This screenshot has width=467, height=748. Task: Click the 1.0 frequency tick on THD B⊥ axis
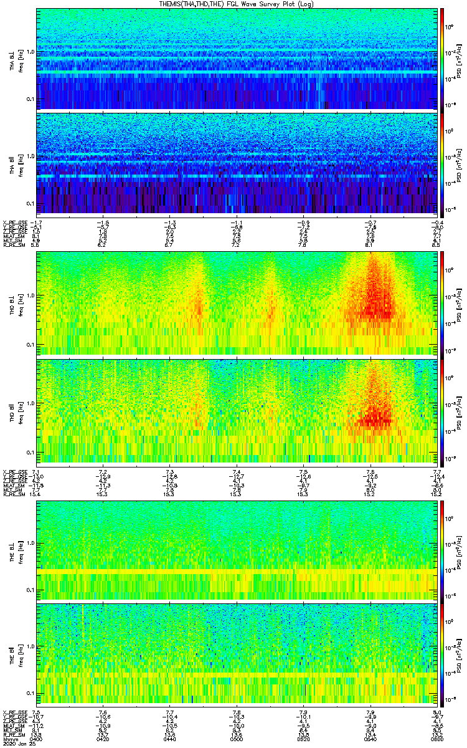30,295
